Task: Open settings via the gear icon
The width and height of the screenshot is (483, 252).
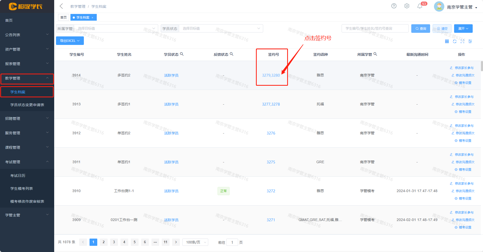Action: pyautogui.click(x=407, y=6)
